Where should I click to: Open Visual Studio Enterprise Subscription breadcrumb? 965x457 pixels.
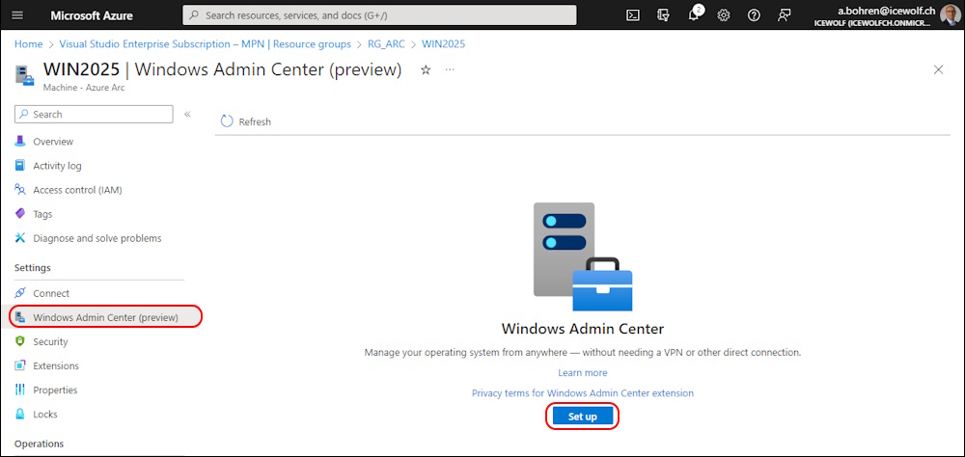205,44
